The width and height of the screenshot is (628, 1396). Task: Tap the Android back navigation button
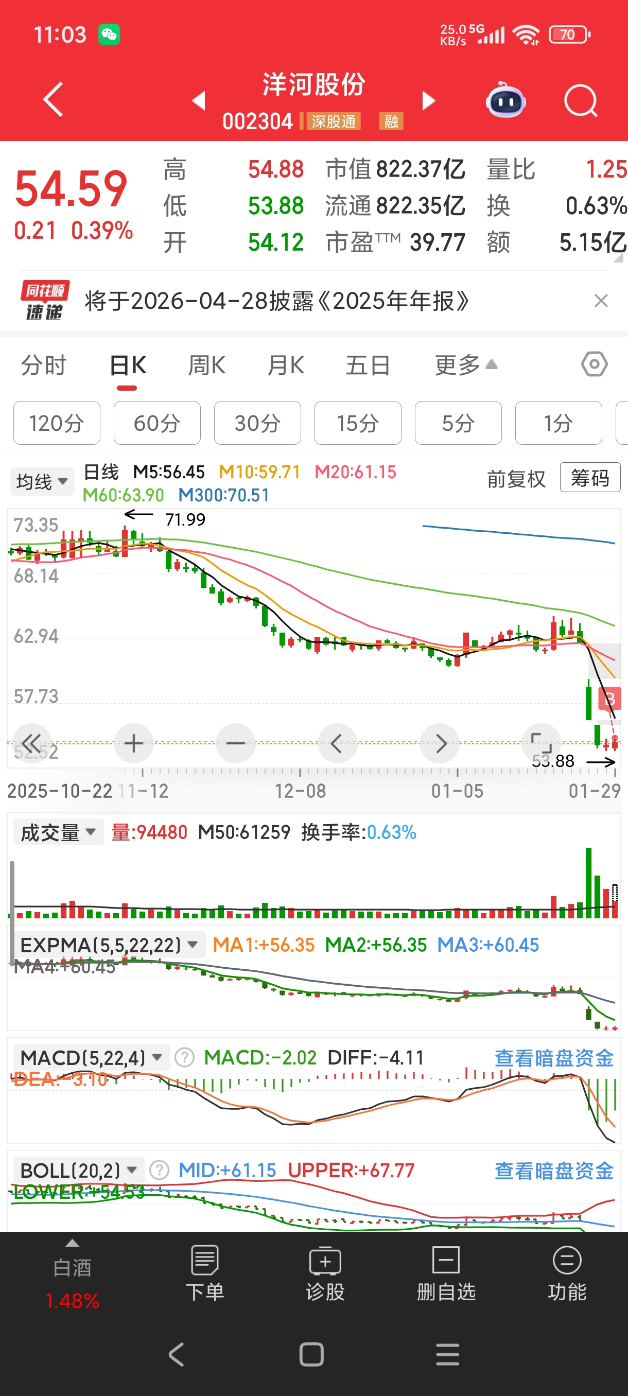[x=177, y=1354]
